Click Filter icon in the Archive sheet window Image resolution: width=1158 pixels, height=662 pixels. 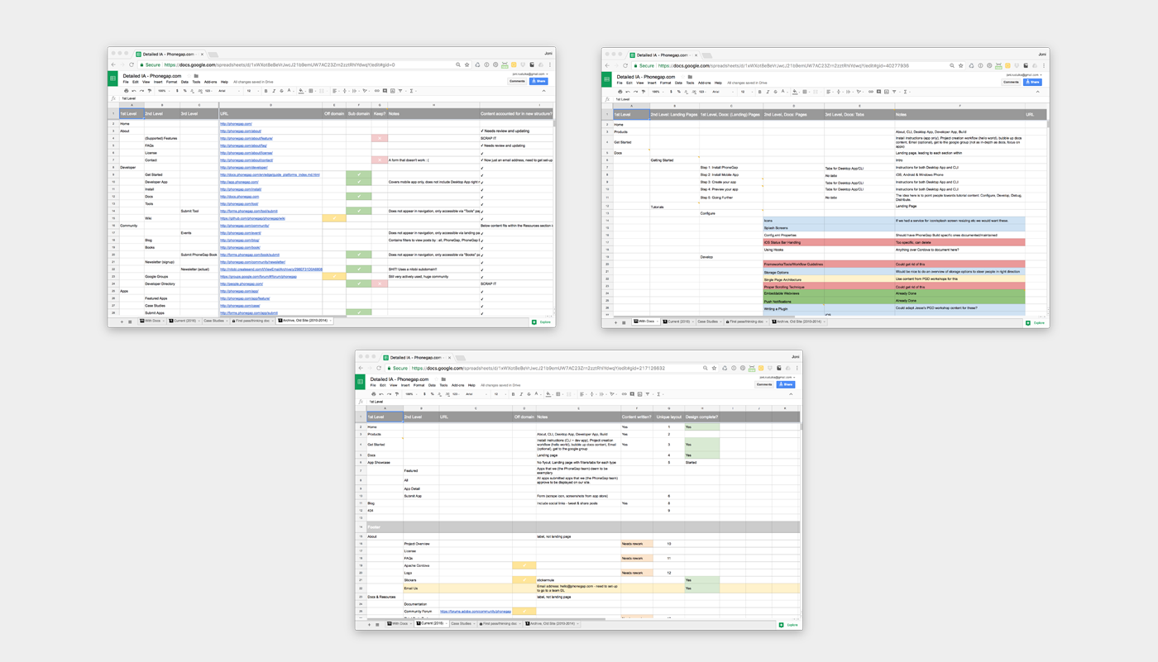pyautogui.click(x=400, y=91)
